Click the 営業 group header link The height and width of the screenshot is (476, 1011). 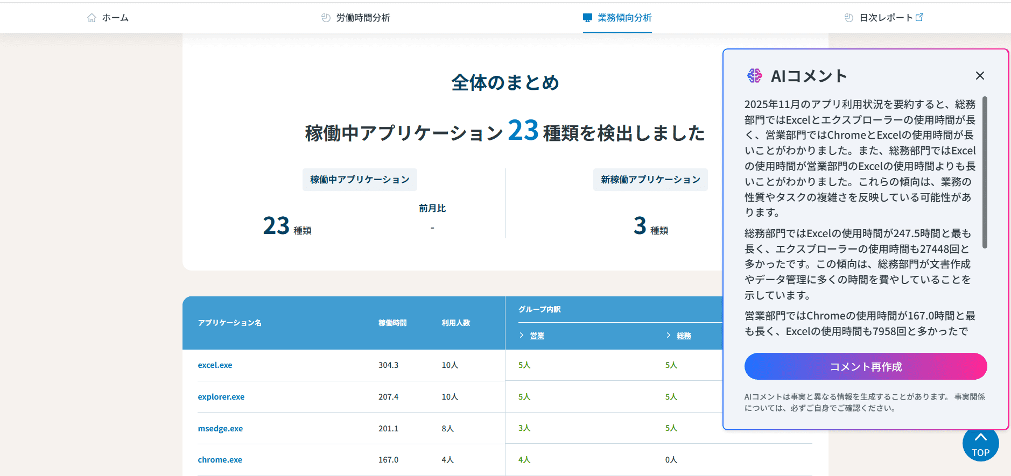tap(537, 336)
